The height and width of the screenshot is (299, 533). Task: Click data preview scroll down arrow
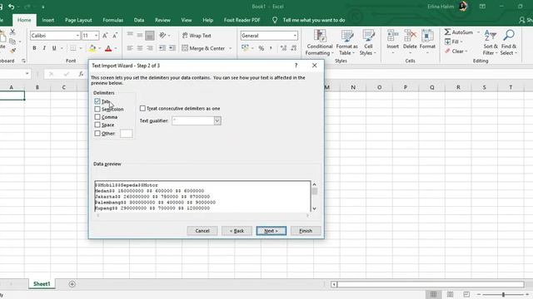pos(315,208)
